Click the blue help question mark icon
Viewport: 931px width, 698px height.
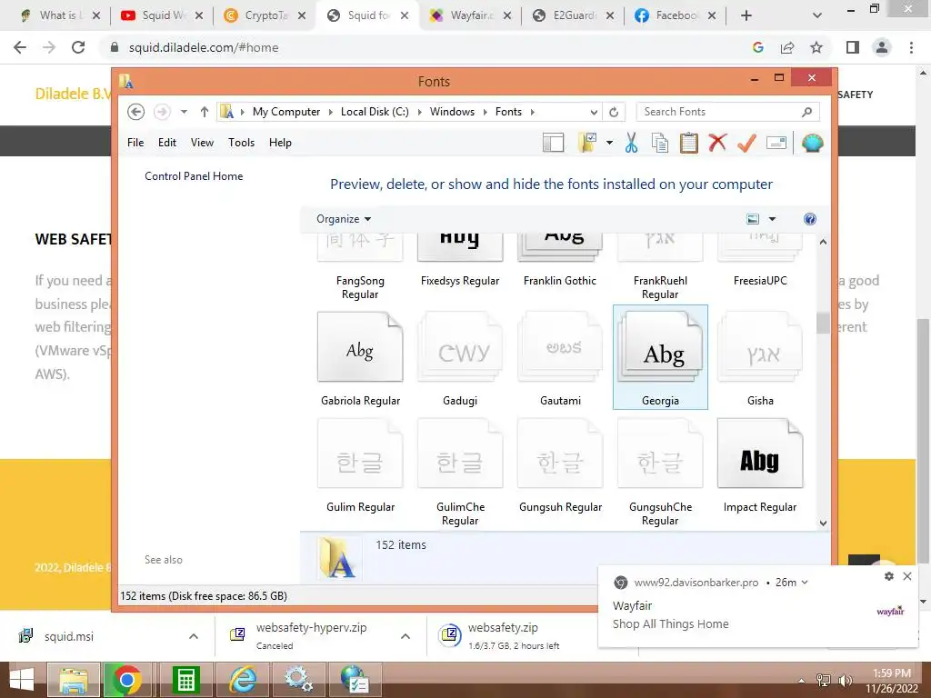tap(810, 219)
